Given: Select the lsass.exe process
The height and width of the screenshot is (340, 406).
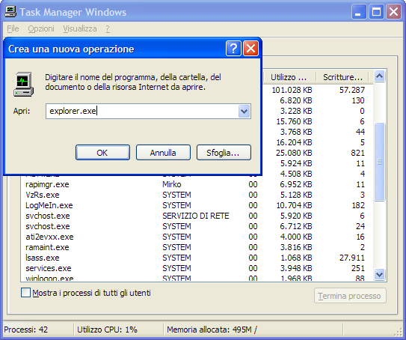Looking at the screenshot, I should click(x=196, y=258).
